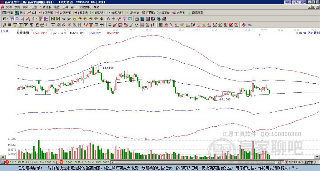Viewport: 320px width, 171px height.
Task: Open the T四方形 time square
Action: click(x=97, y=12)
